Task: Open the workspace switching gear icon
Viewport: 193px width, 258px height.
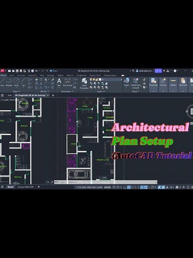Action: 177,187
